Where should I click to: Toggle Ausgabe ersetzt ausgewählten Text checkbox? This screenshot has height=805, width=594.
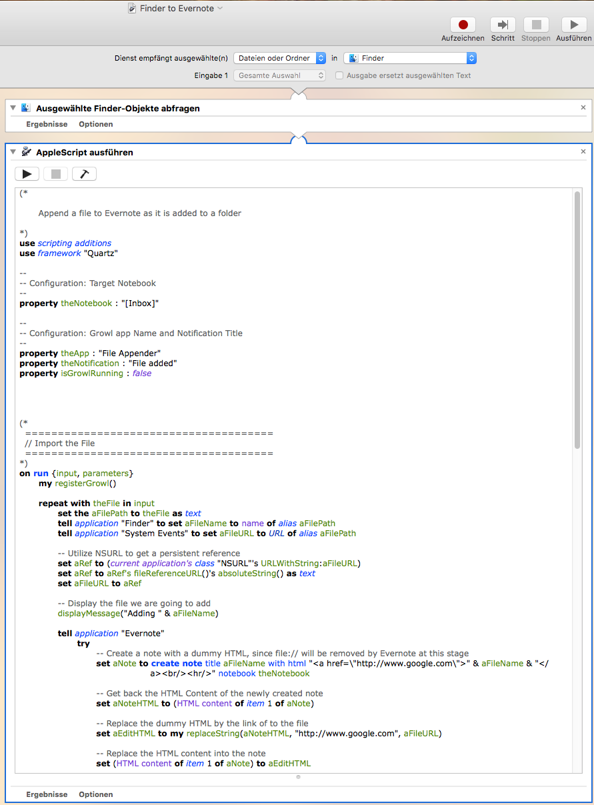point(339,75)
